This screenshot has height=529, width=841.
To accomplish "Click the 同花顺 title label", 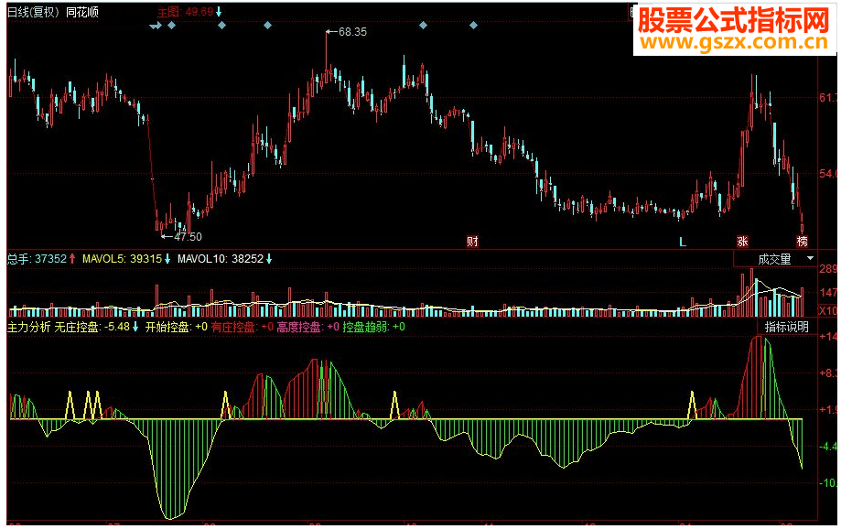I will (82, 12).
